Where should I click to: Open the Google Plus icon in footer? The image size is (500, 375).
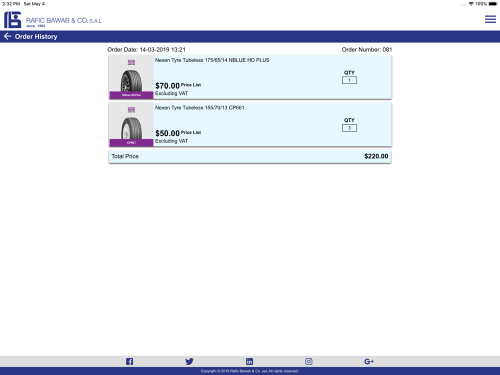coord(369,361)
